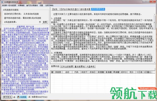Click the 现价 column header
The height and width of the screenshot is (101, 157).
pos(132,72)
